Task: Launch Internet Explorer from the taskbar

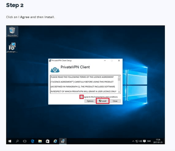Action: (55, 141)
